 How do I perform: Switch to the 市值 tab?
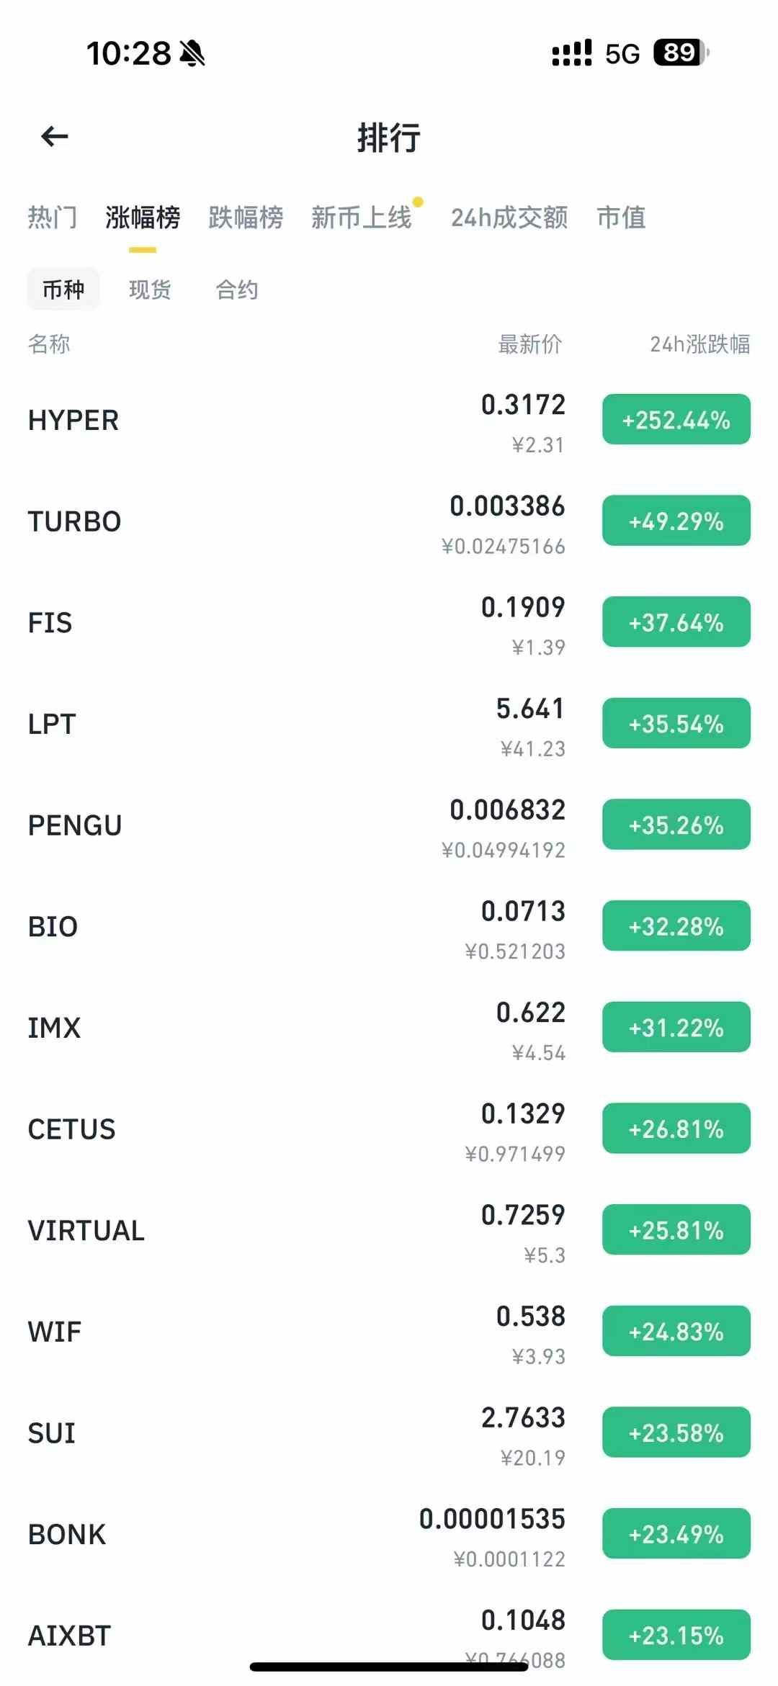pos(622,217)
